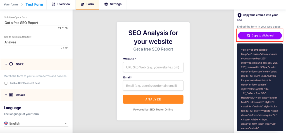Click the Details table icon
Screen dimensions: 286x133
point(11,95)
